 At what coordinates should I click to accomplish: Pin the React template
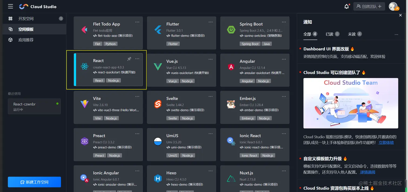[129, 59]
